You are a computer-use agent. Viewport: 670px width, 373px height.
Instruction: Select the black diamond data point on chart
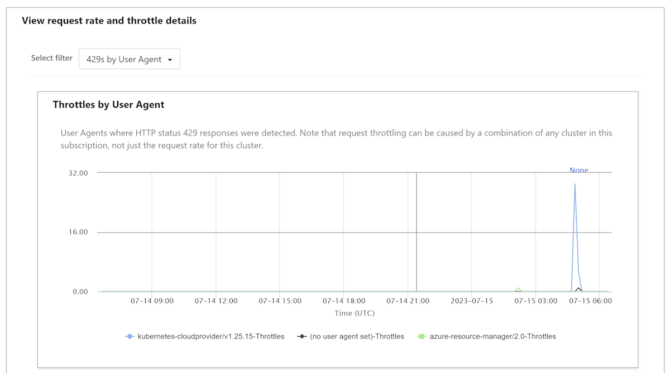point(578,289)
